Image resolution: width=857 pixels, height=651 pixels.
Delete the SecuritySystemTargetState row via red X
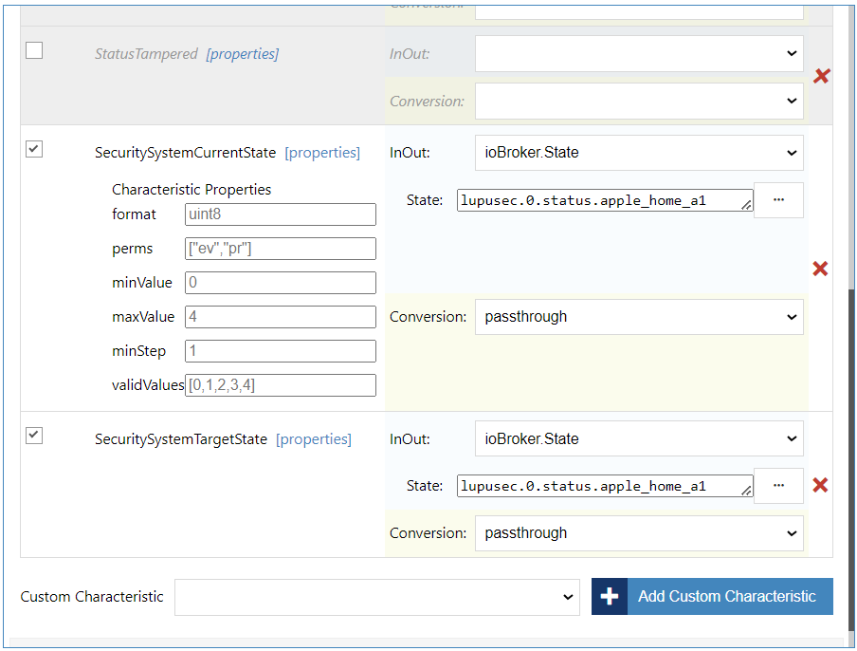(820, 485)
